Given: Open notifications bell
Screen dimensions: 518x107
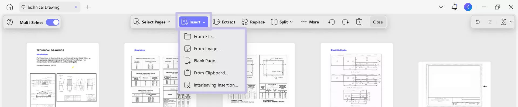Looking at the screenshot, I should pyautogui.click(x=455, y=7).
